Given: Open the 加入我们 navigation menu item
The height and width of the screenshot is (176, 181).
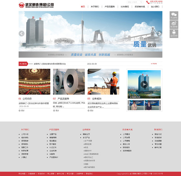Looking at the screenshot, I should coord(155,6).
